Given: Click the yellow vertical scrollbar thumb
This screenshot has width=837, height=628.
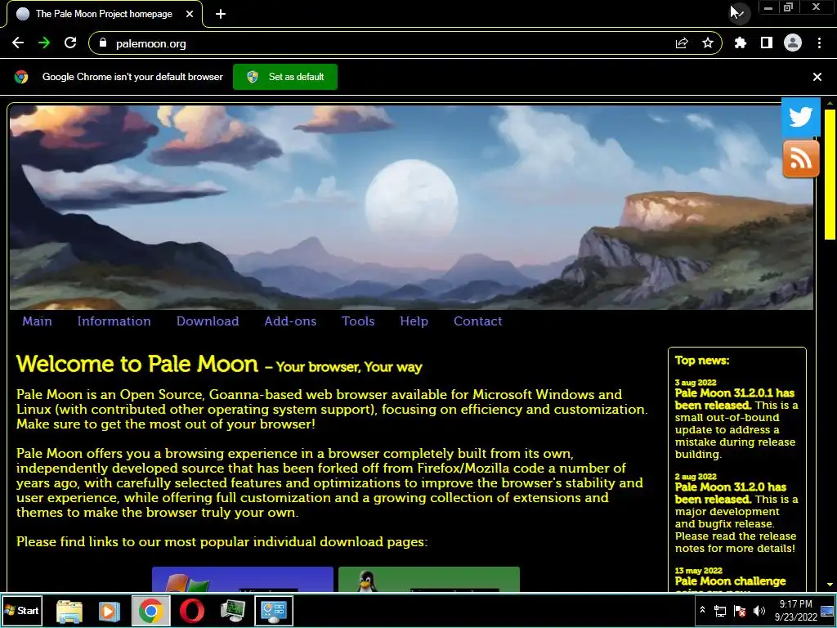Looking at the screenshot, I should (x=830, y=174).
